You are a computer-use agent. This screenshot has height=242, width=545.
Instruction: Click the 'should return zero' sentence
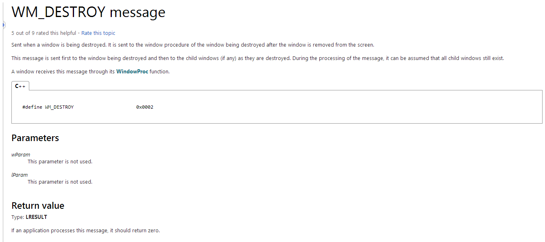tap(85, 231)
